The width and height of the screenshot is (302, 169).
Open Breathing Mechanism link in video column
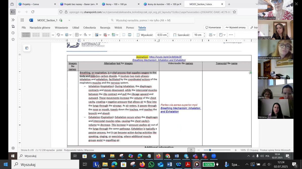[x=180, y=110]
